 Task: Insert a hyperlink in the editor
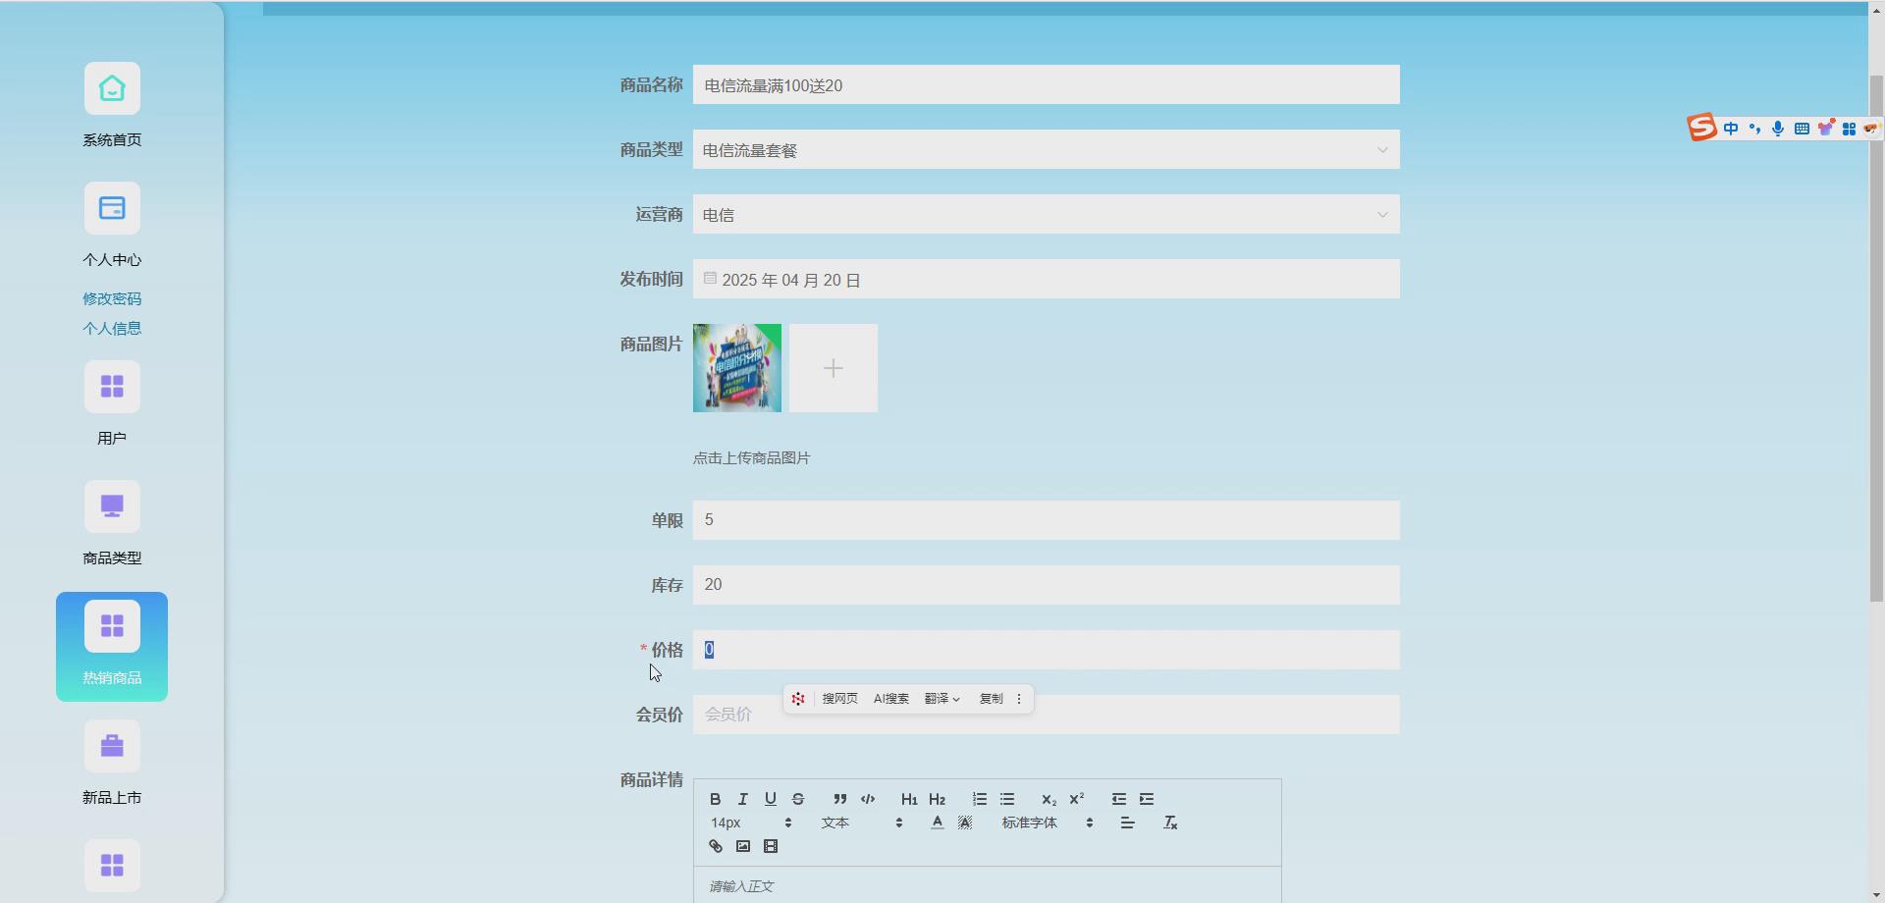[x=716, y=846]
